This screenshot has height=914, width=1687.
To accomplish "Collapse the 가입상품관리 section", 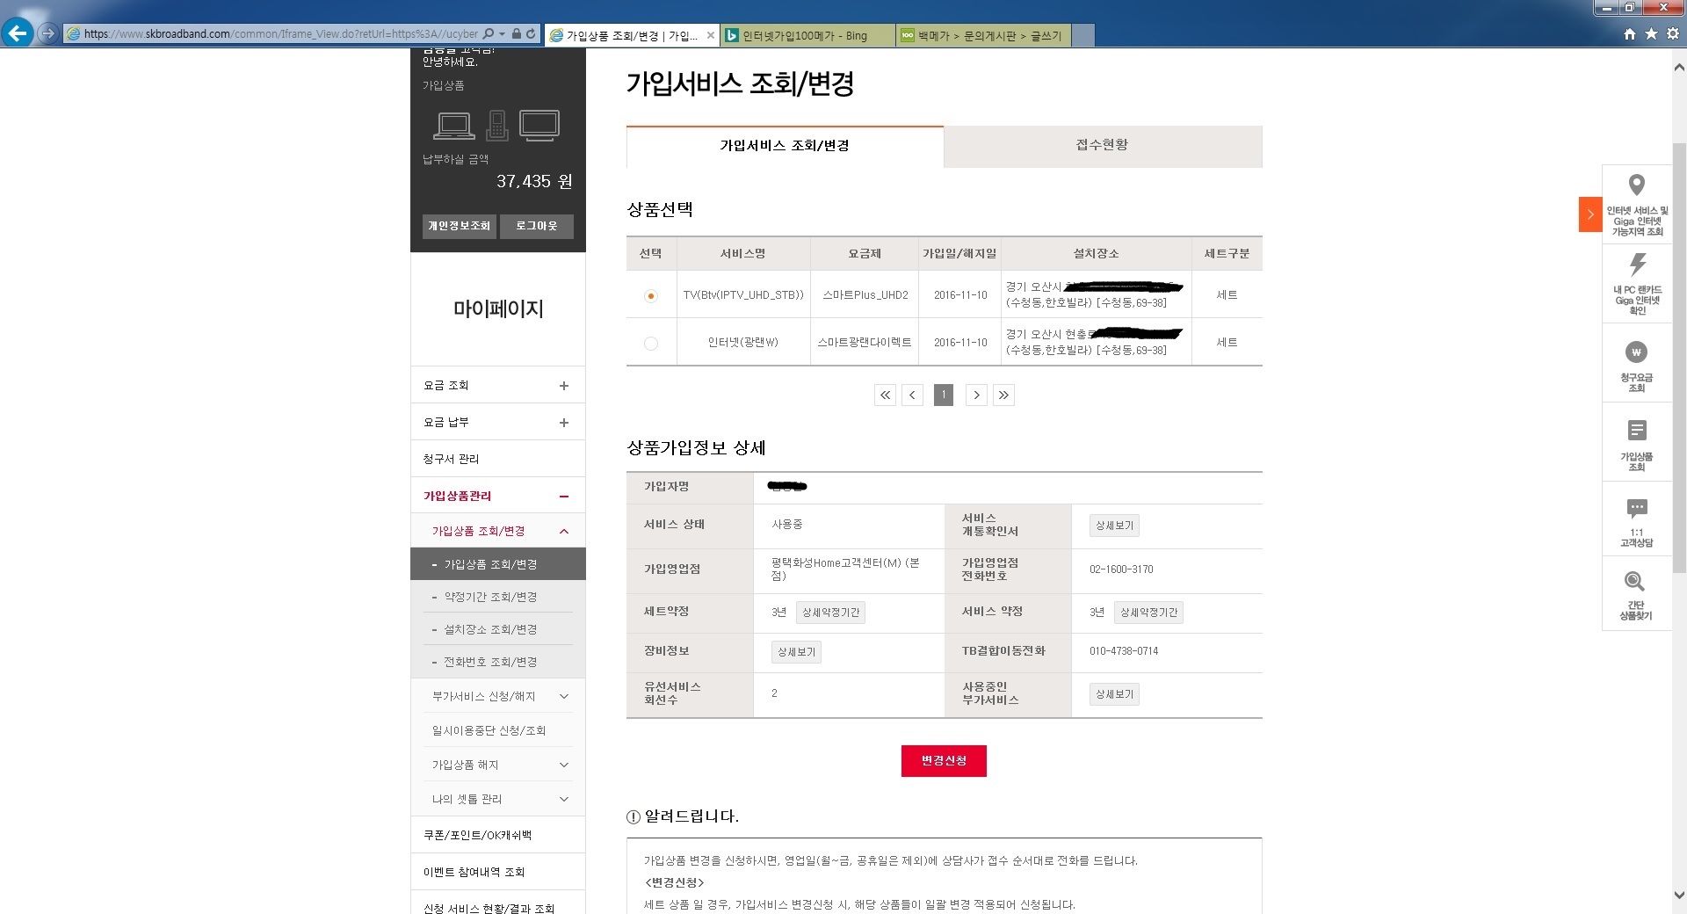I will pos(563,497).
